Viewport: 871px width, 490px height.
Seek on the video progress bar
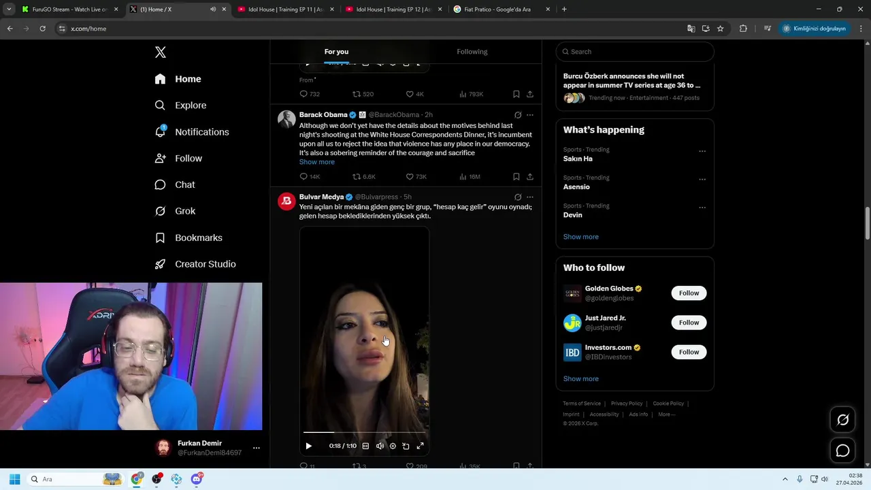(364, 432)
